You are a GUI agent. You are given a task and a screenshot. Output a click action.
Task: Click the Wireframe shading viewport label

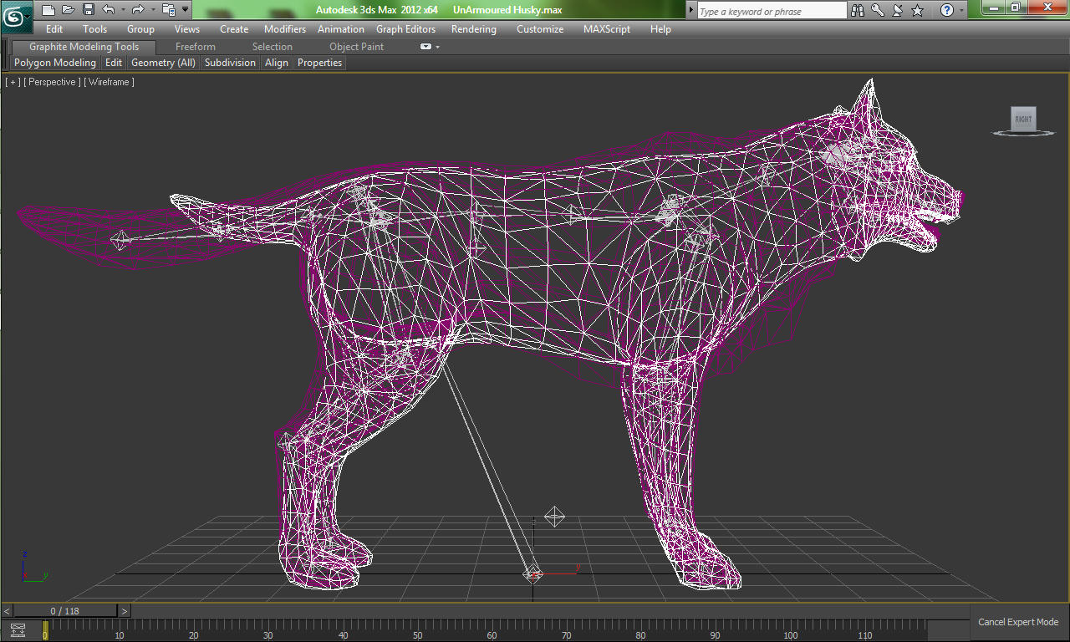pyautogui.click(x=109, y=82)
